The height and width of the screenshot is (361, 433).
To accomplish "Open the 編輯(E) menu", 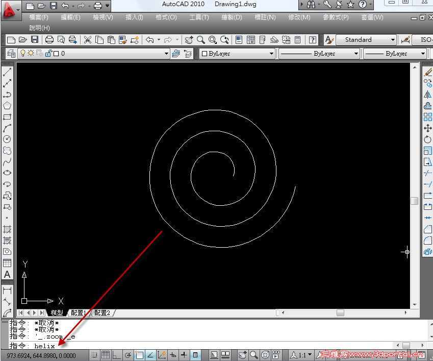I will pyautogui.click(x=70, y=17).
